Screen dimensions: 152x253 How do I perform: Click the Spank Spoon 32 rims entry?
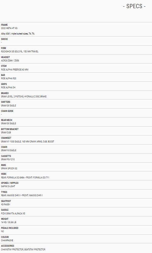pos(9,168)
